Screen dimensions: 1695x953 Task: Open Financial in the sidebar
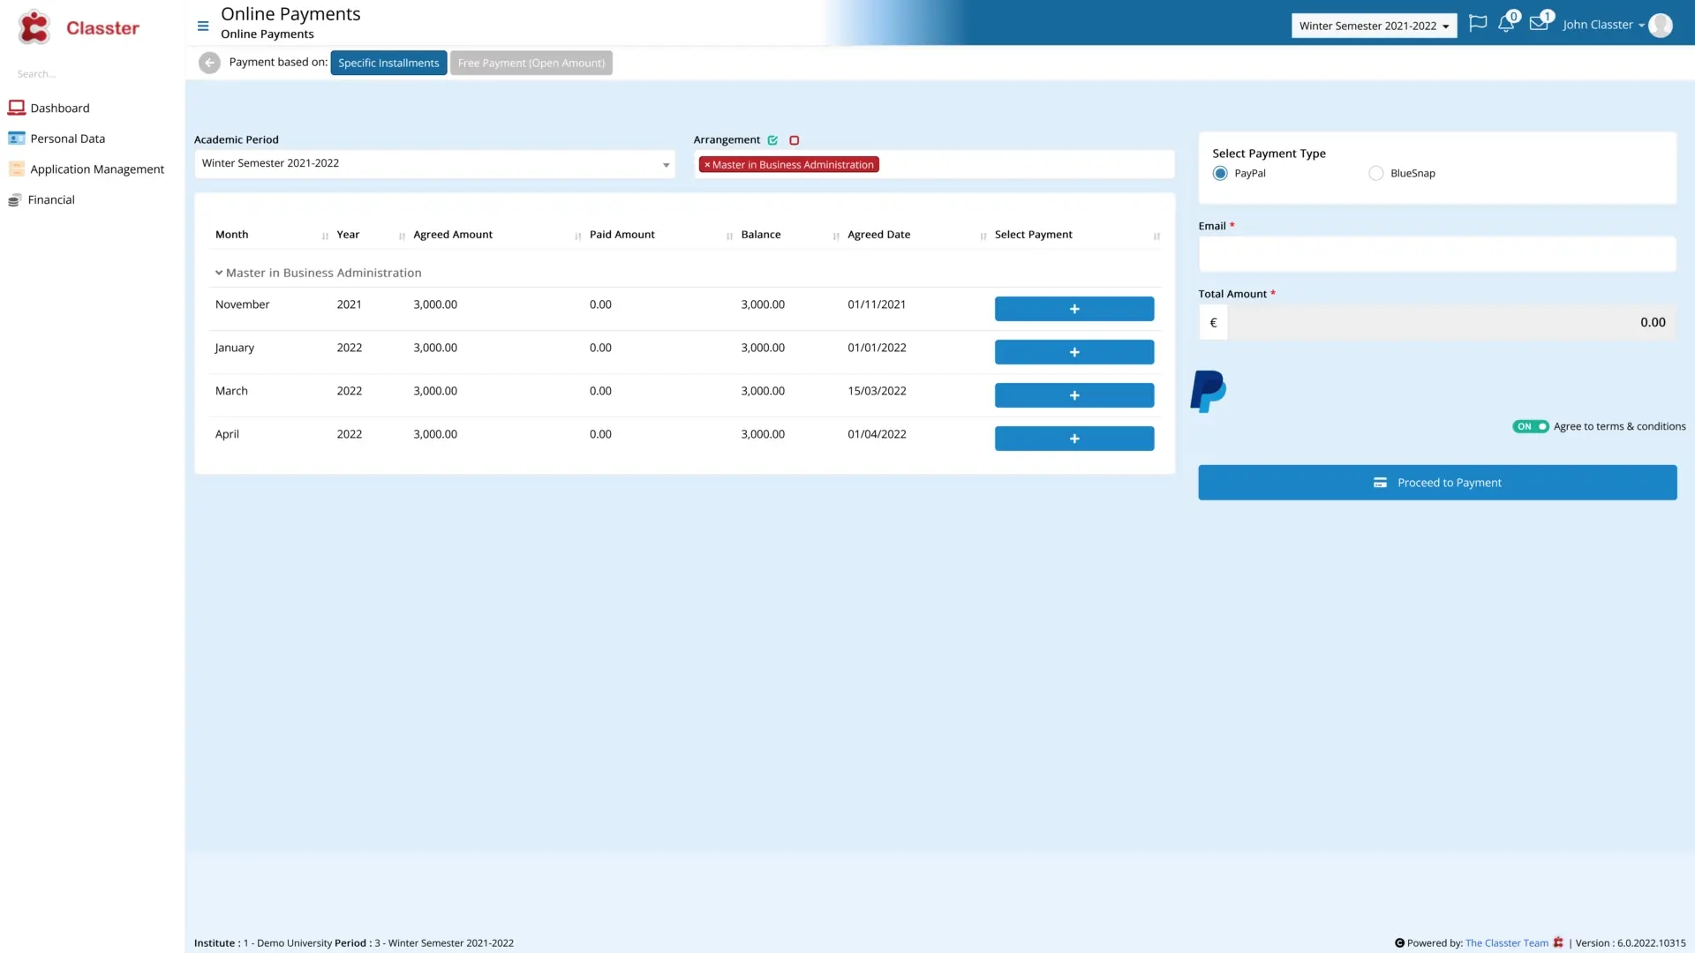[51, 200]
